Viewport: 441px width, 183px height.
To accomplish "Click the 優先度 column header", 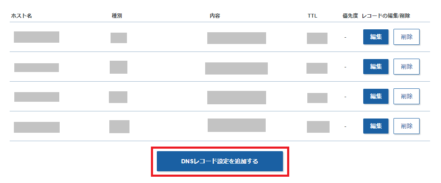I will [x=350, y=16].
